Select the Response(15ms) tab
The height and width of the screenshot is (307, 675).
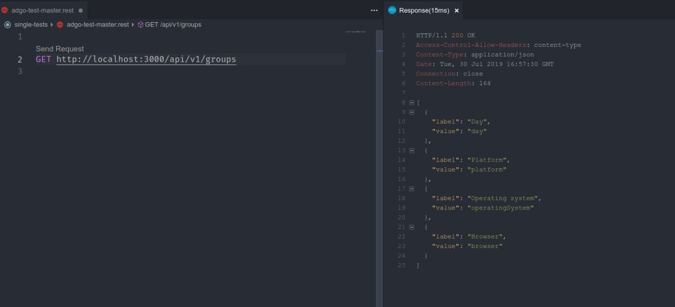(424, 10)
